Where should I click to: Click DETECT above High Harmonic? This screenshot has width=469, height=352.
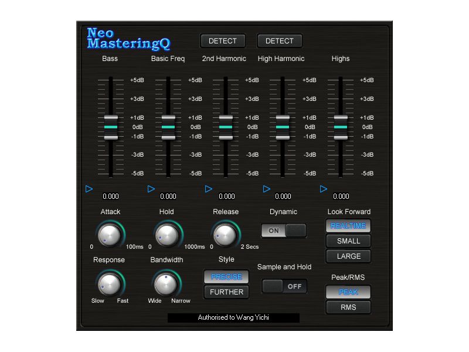(279, 40)
